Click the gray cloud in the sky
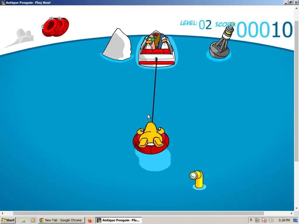299x224 pixels. (x=20, y=38)
